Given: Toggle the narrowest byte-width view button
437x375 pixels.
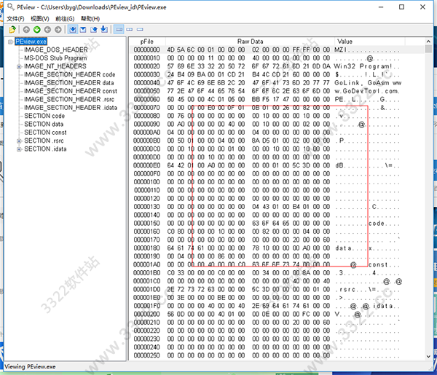Looking at the screenshot, I should [138, 29].
